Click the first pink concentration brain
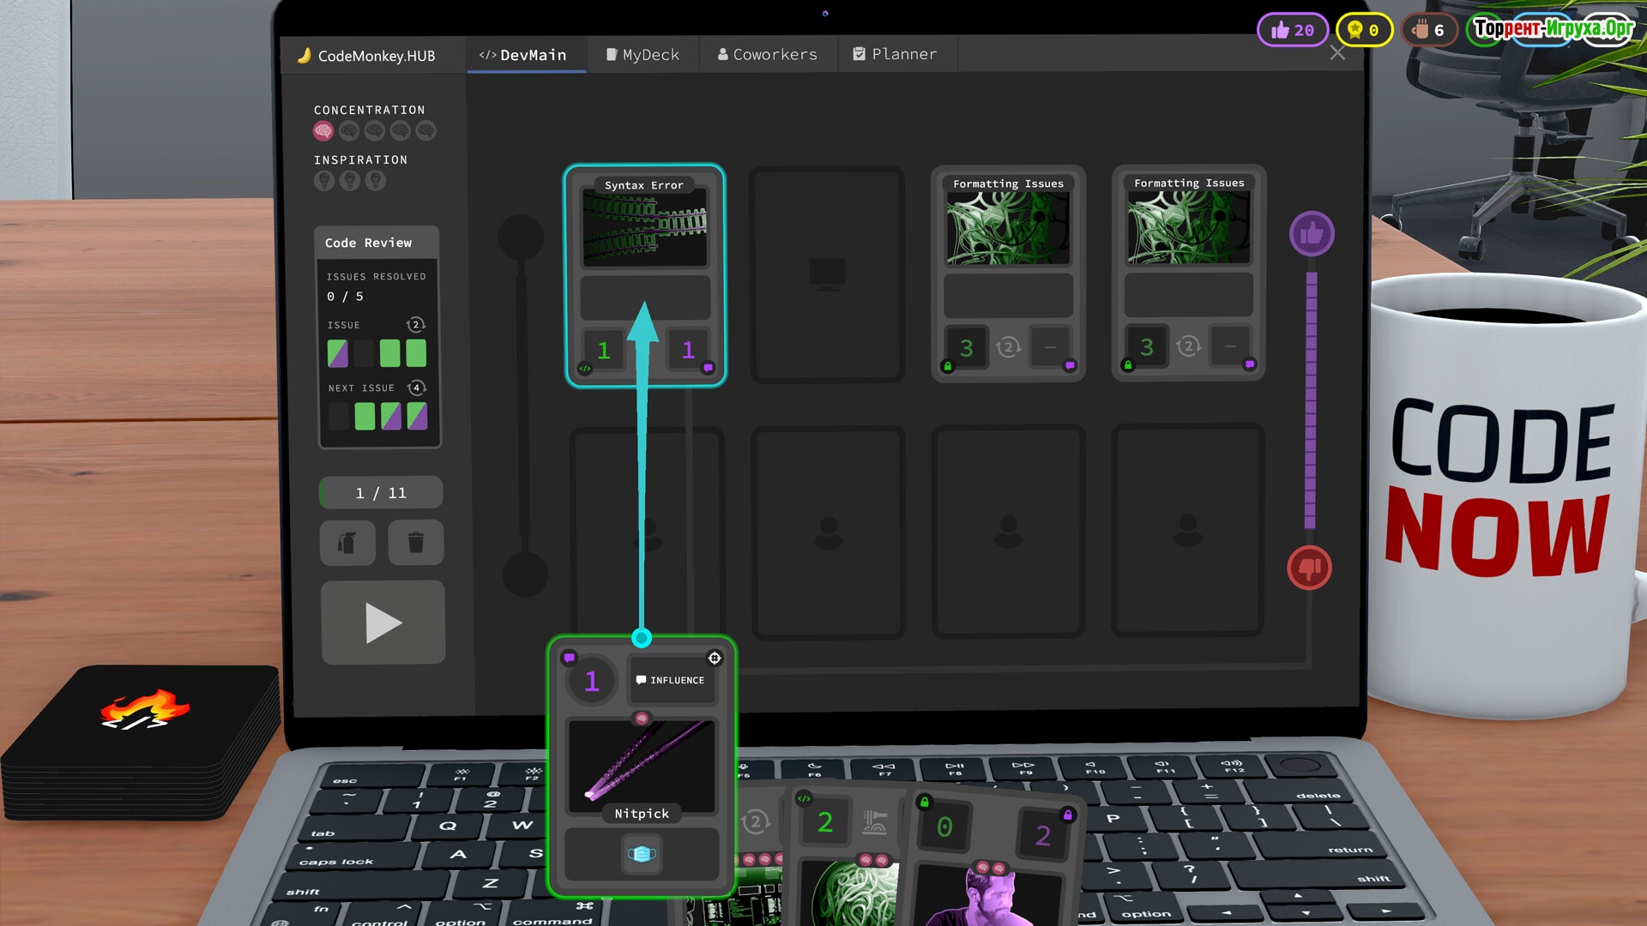Screen dimensions: 1647x926 (x=323, y=131)
